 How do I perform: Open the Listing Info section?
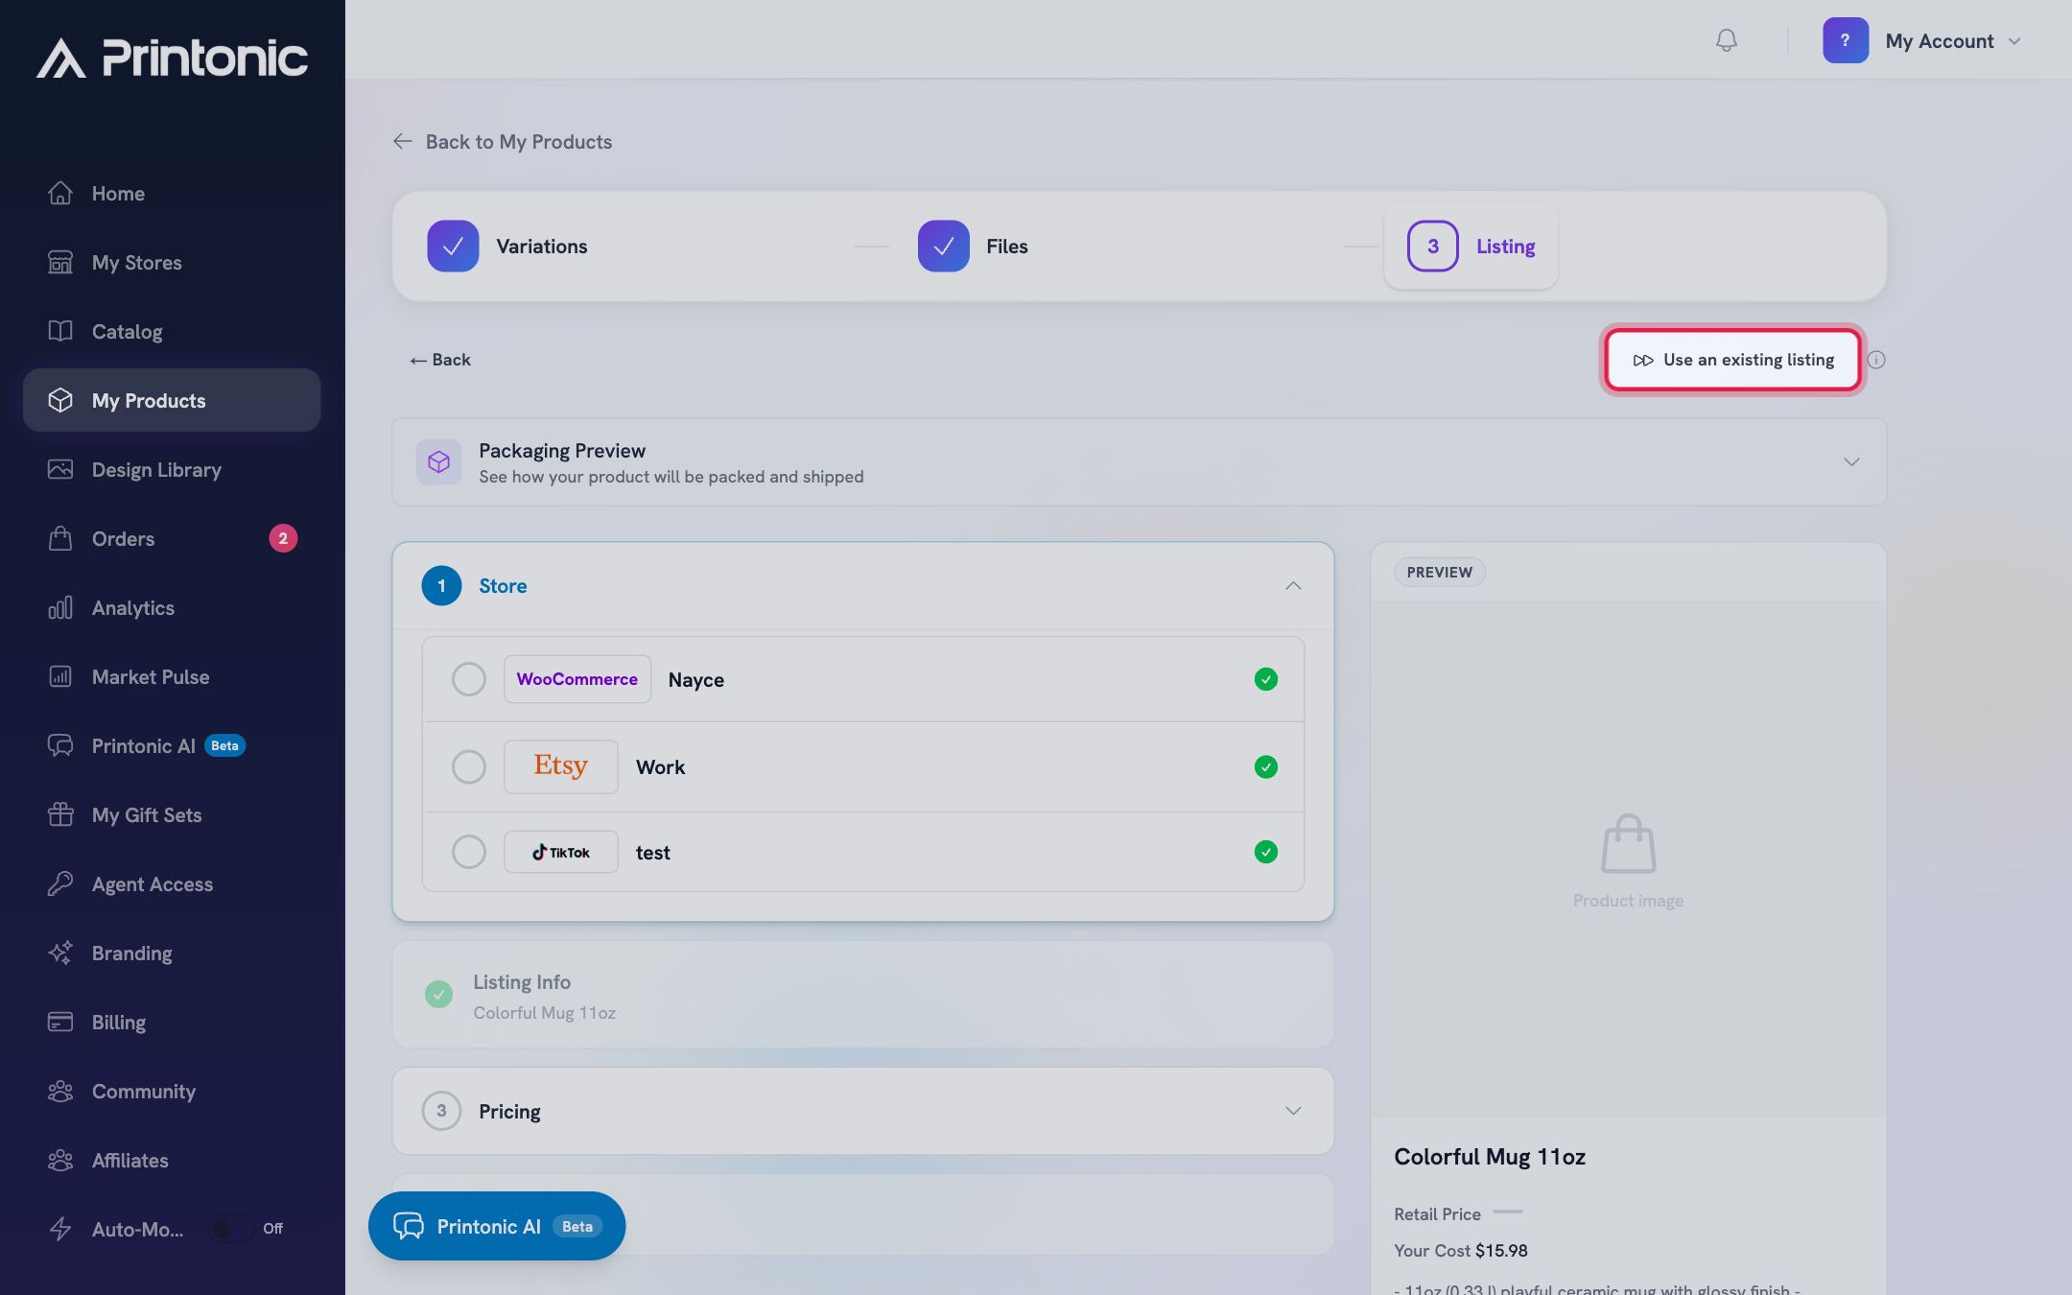coord(862,995)
